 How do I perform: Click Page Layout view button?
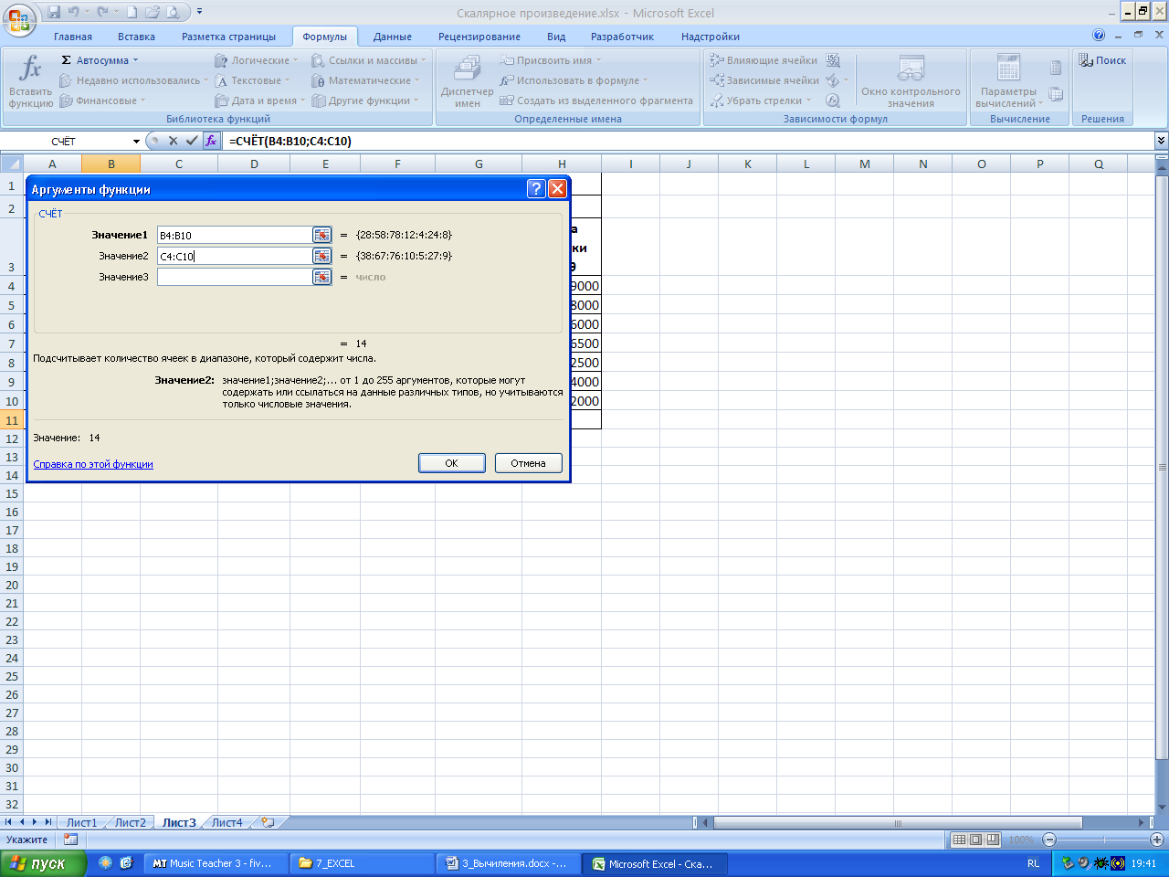(975, 840)
